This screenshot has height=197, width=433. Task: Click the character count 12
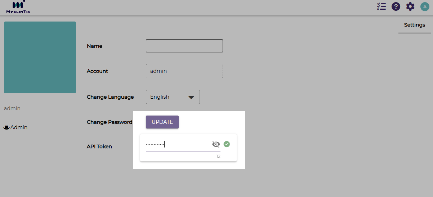[218, 156]
